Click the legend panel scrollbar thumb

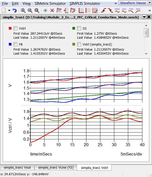pos(146,32)
